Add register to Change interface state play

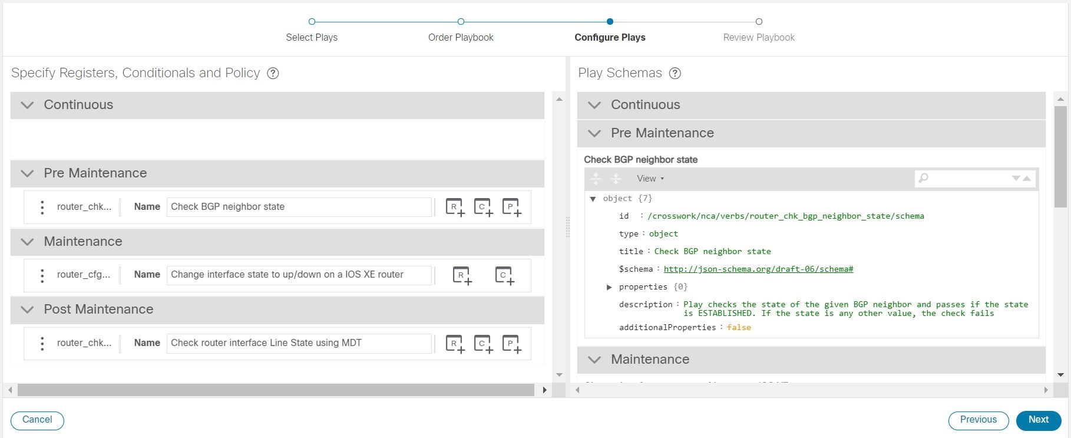(462, 275)
